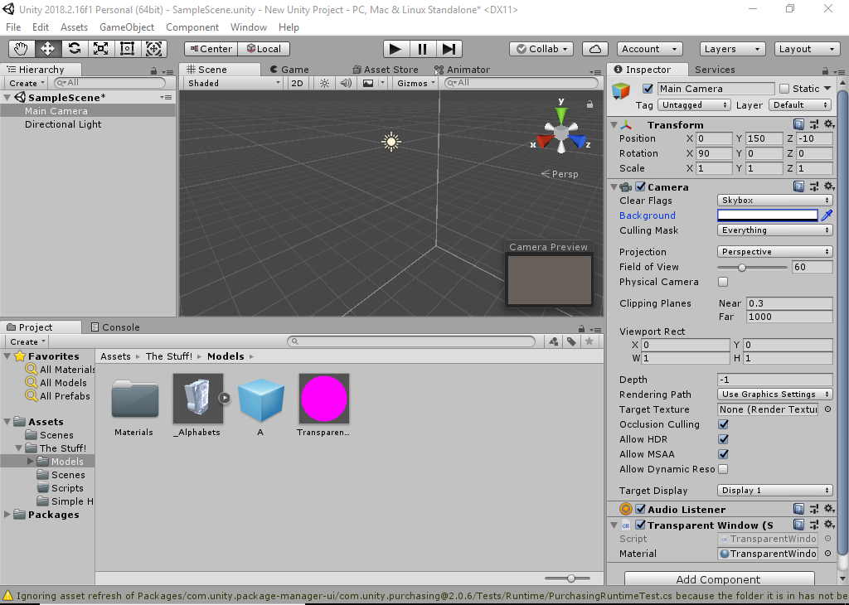Enable Physical Camera checkbox
The image size is (849, 605).
[x=723, y=282]
